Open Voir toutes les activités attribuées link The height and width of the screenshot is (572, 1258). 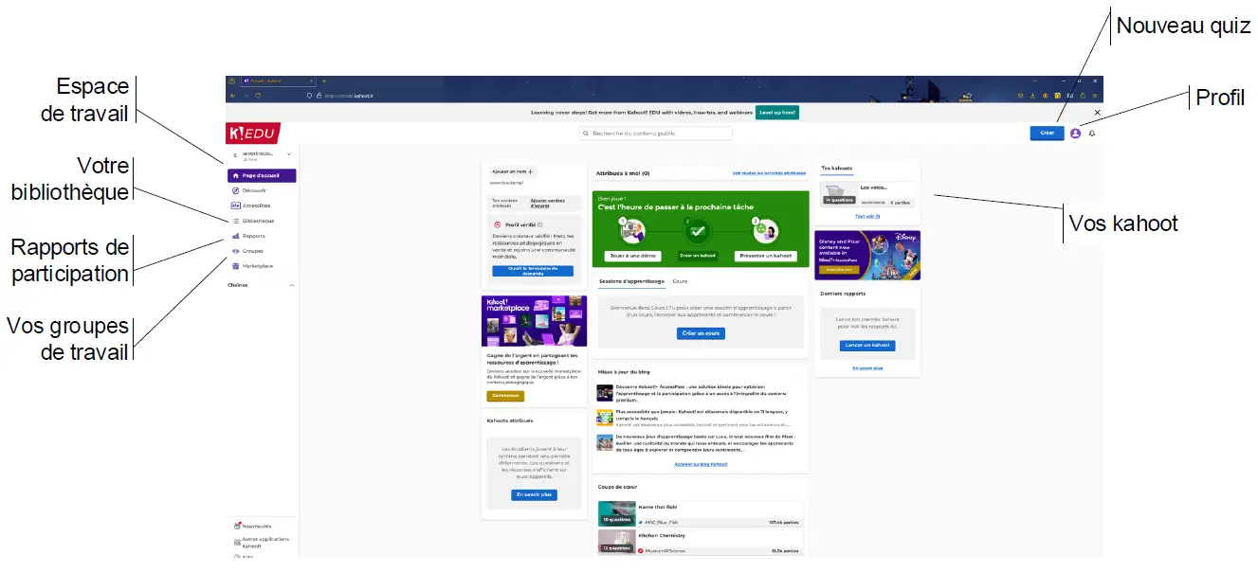click(769, 173)
